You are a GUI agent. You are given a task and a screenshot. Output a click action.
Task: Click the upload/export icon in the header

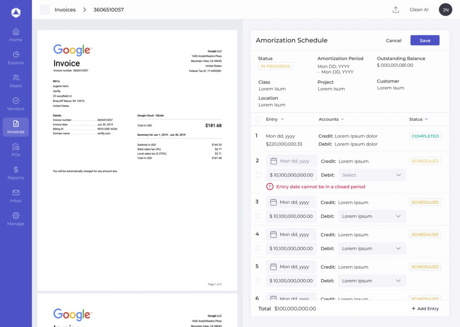(x=396, y=10)
